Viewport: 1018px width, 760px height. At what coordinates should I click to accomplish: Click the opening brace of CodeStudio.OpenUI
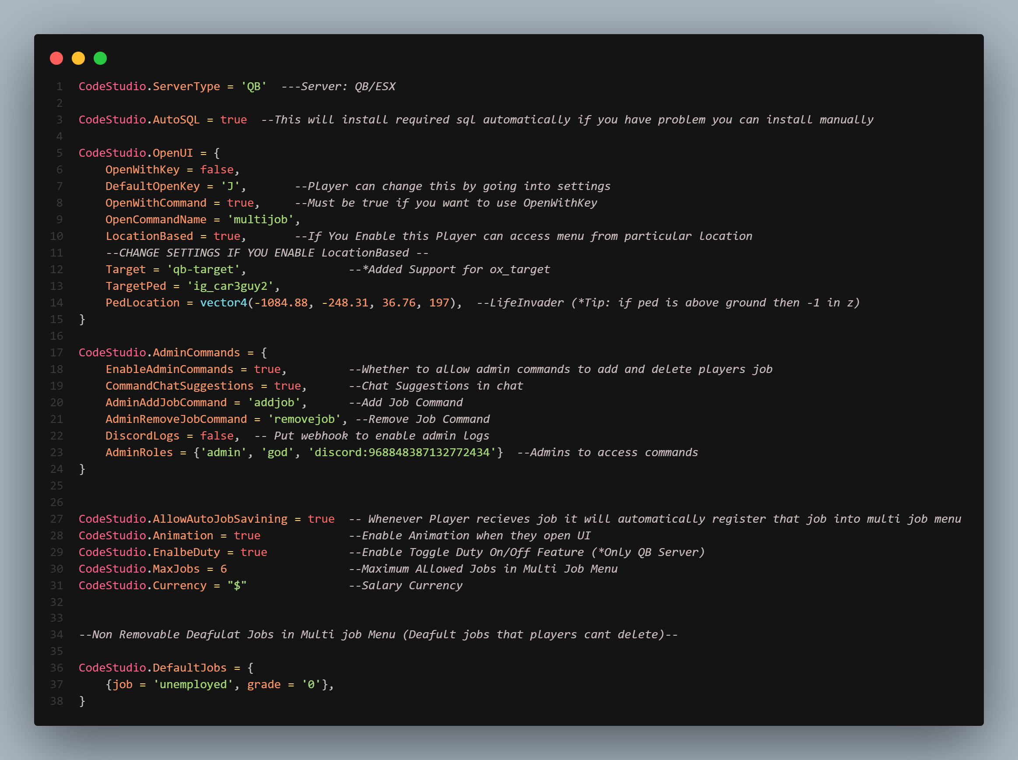216,152
